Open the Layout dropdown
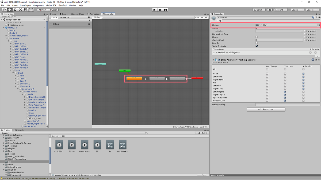 tap(312, 10)
